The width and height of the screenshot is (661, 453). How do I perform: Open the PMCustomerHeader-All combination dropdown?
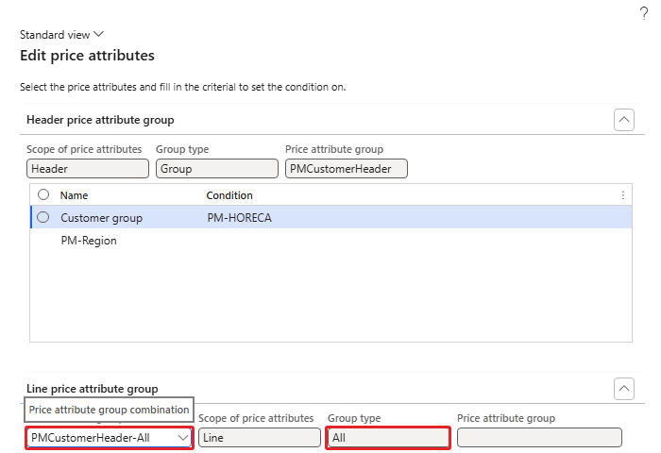[x=183, y=438]
